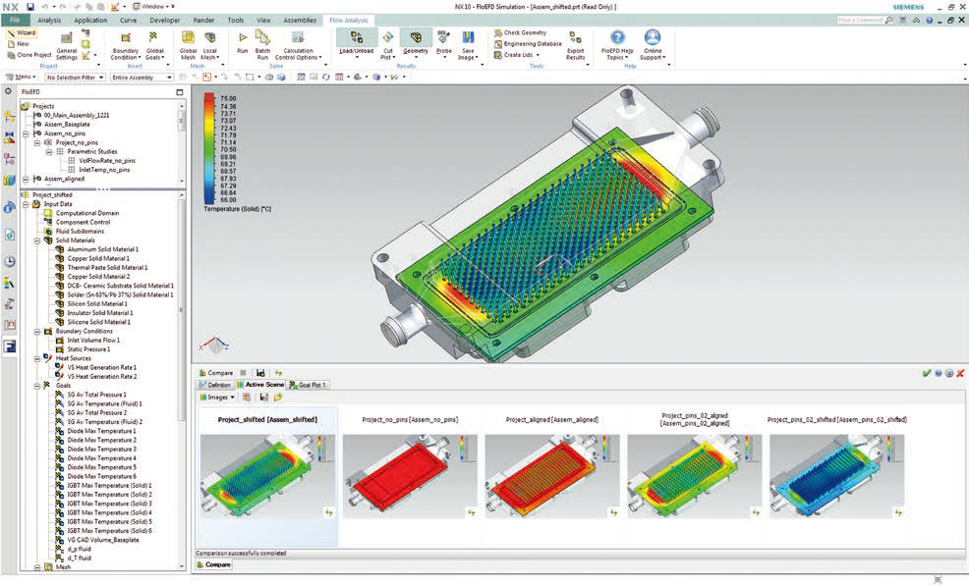Collapse the Goals tree node

37,386
